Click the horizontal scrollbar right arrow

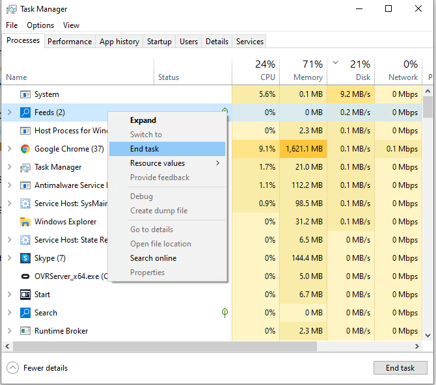[x=417, y=347]
